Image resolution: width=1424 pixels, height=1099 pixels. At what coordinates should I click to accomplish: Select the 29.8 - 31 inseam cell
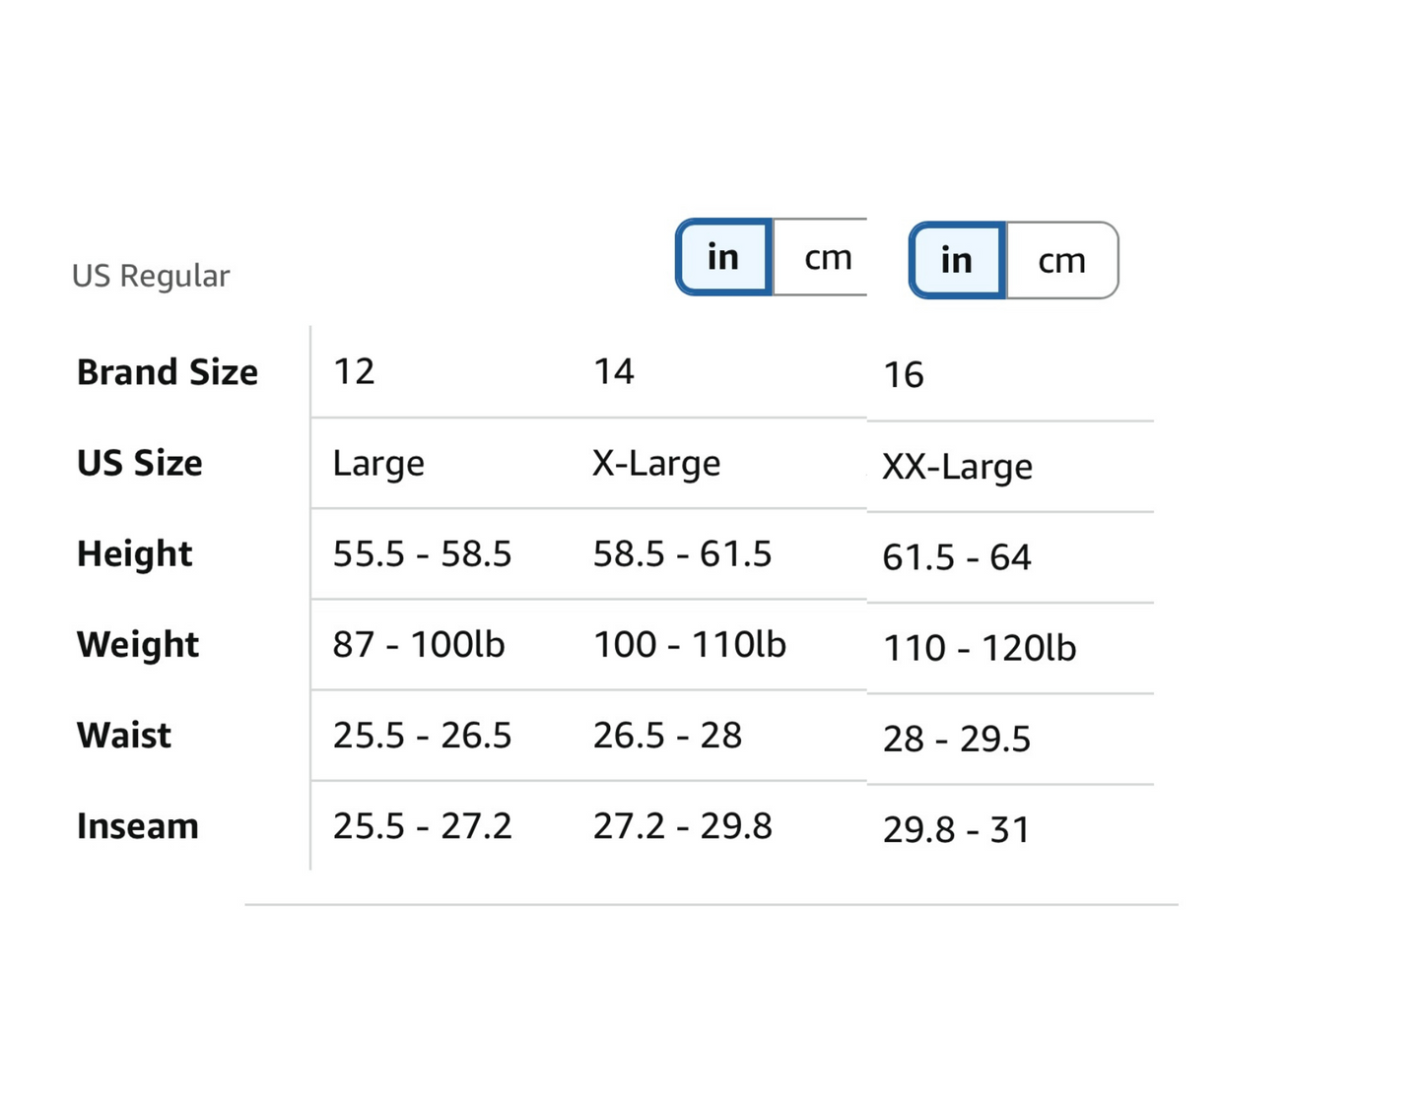click(x=955, y=829)
